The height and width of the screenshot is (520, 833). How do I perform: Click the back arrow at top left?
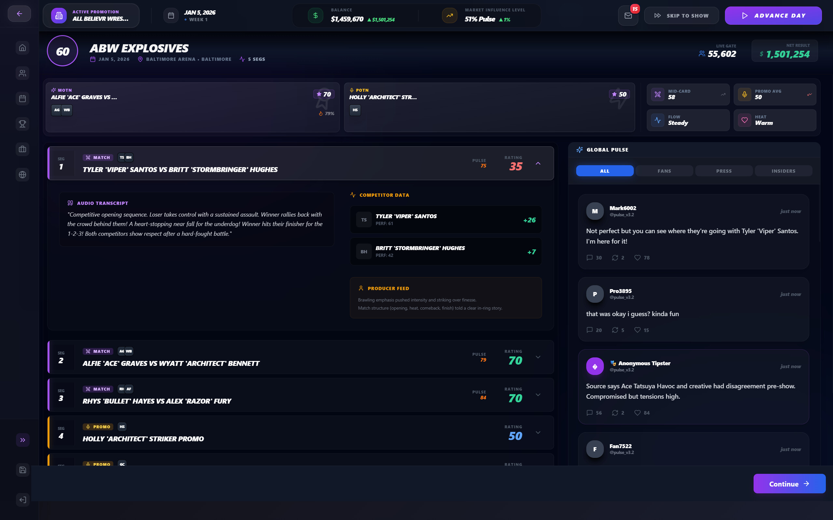(19, 14)
